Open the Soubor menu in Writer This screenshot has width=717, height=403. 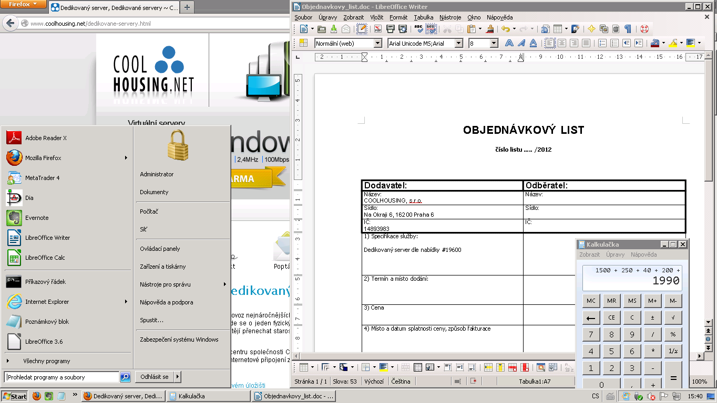303,17
